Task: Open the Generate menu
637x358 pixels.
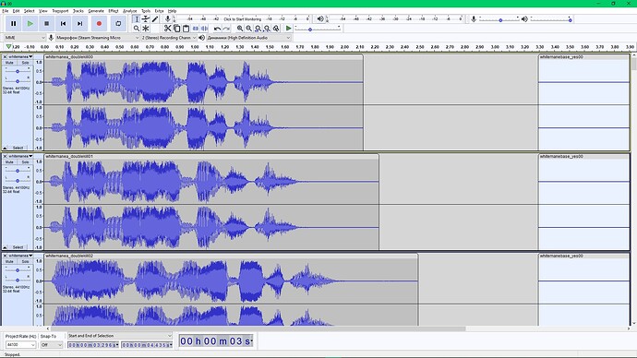Action: 96,11
